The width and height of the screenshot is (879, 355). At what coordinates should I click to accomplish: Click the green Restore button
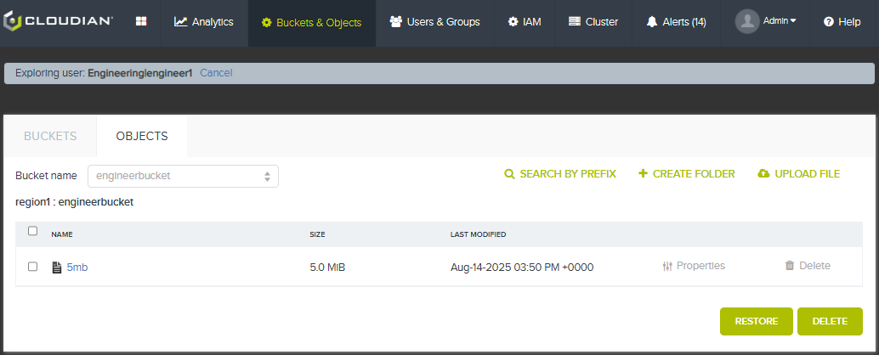(x=757, y=321)
